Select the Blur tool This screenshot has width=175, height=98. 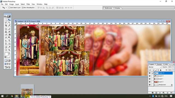(x=6, y=38)
